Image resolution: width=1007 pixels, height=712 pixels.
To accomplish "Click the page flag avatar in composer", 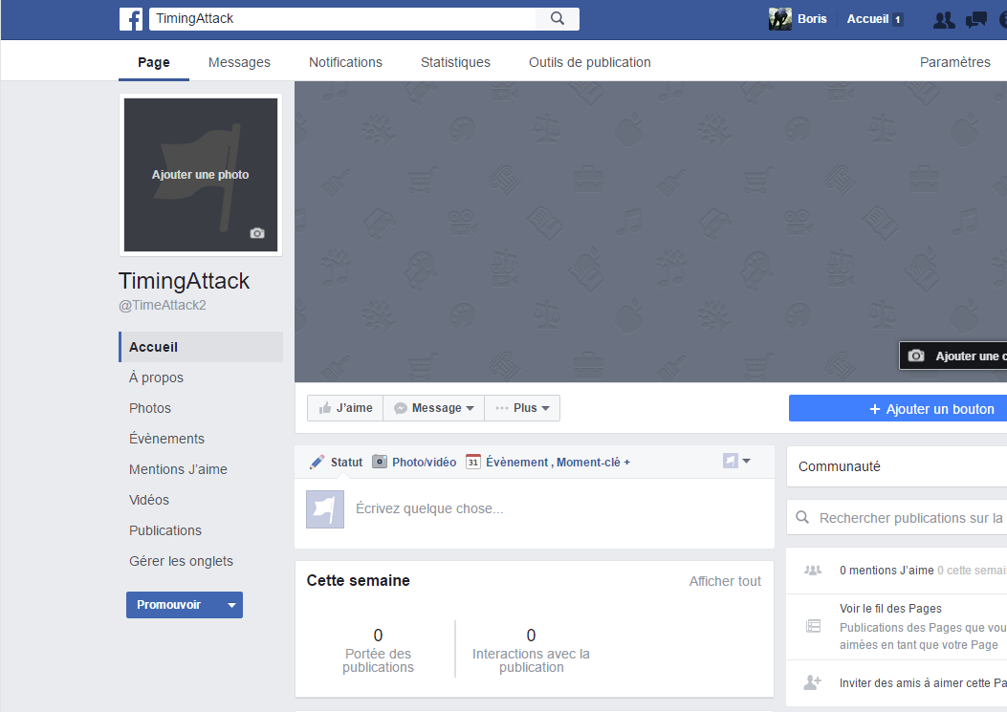I will click(x=325, y=509).
